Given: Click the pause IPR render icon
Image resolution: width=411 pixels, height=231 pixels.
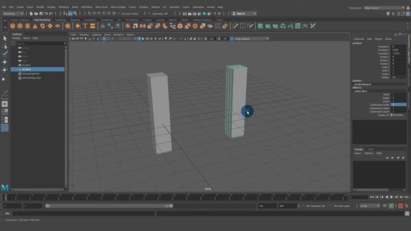Looking at the screenshot, I should coord(220,13).
